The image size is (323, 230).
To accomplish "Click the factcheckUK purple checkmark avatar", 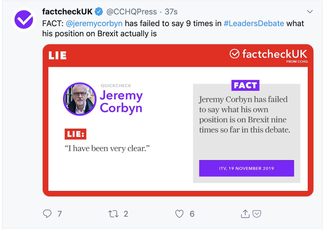I will click(x=23, y=19).
